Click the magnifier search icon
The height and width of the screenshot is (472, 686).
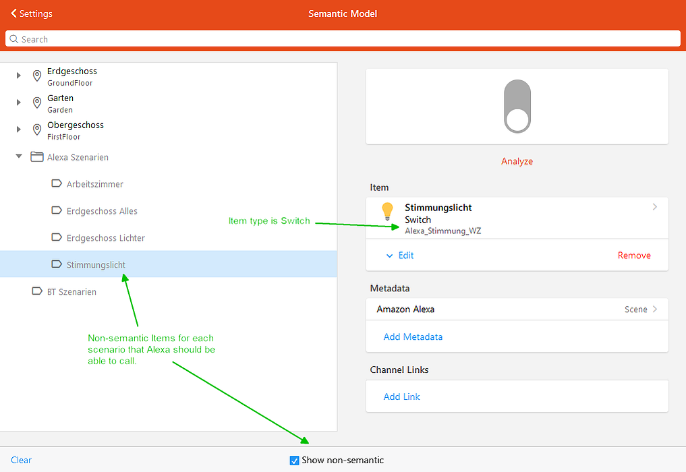(x=14, y=39)
